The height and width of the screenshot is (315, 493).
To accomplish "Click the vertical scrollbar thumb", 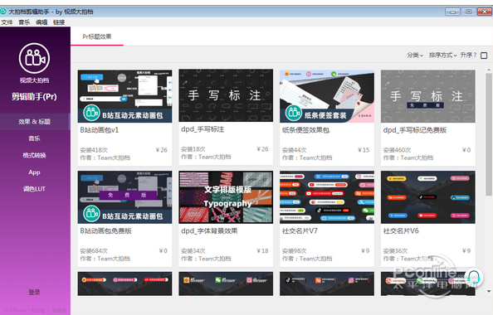I will click(x=489, y=134).
